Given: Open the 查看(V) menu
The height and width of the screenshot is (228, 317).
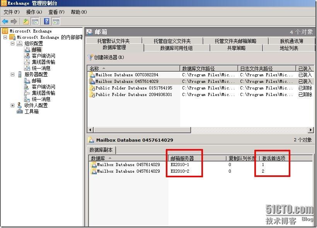Looking at the screenshot, I should [56, 12].
